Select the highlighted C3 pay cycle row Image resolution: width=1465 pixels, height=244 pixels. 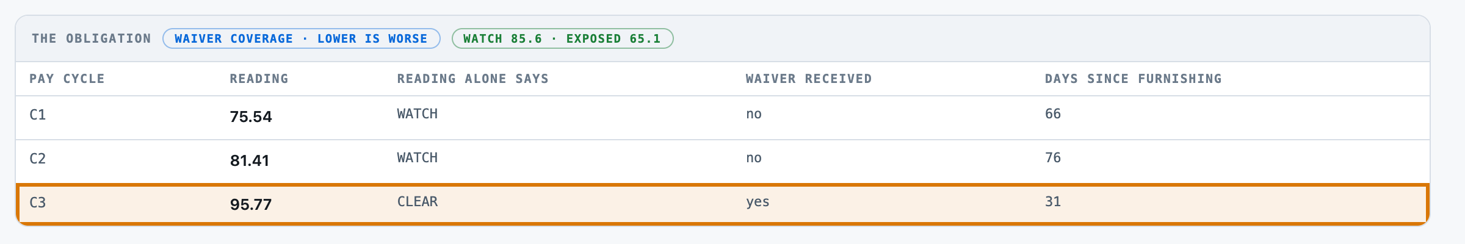pyautogui.click(x=723, y=204)
